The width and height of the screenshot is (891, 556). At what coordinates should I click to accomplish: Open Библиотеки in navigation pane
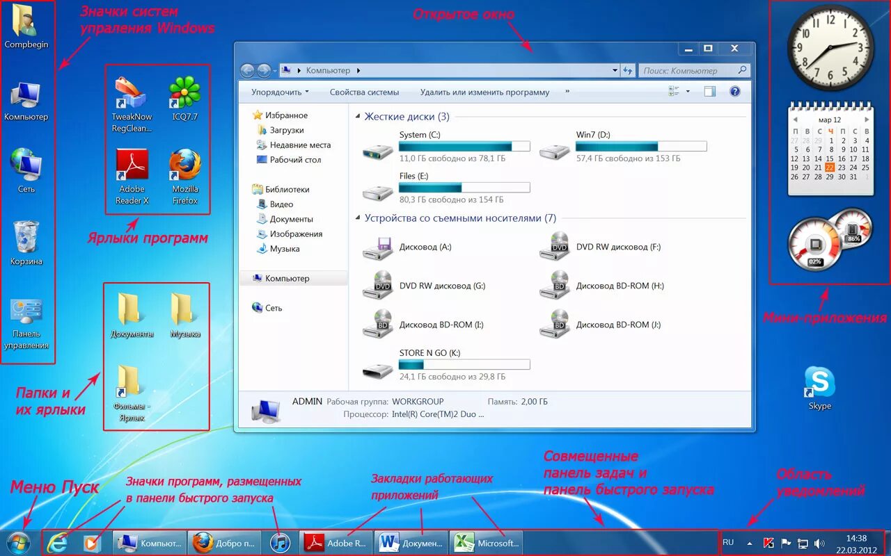click(x=281, y=189)
